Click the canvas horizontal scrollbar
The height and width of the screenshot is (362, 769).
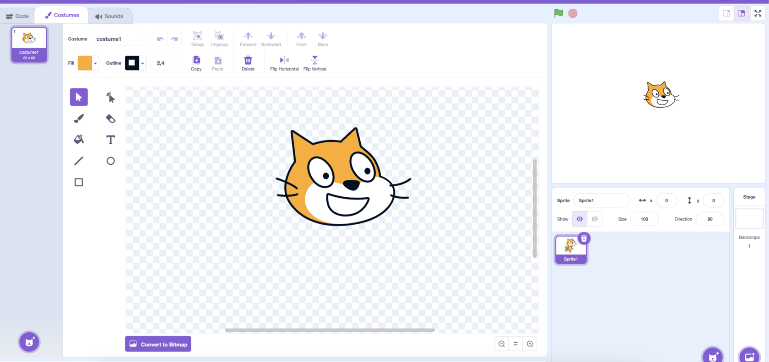tap(330, 330)
